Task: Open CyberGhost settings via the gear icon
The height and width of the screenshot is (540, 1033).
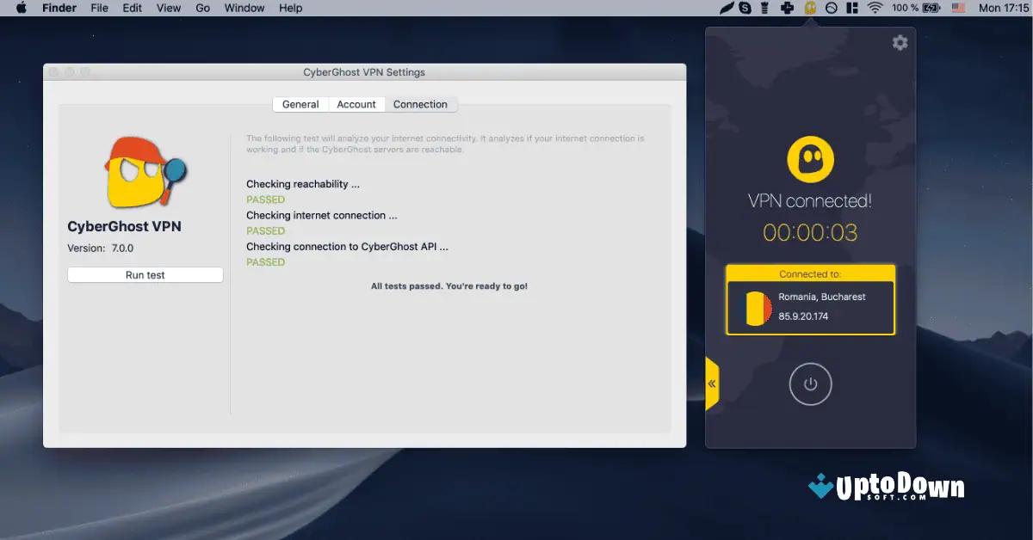Action: [x=899, y=42]
